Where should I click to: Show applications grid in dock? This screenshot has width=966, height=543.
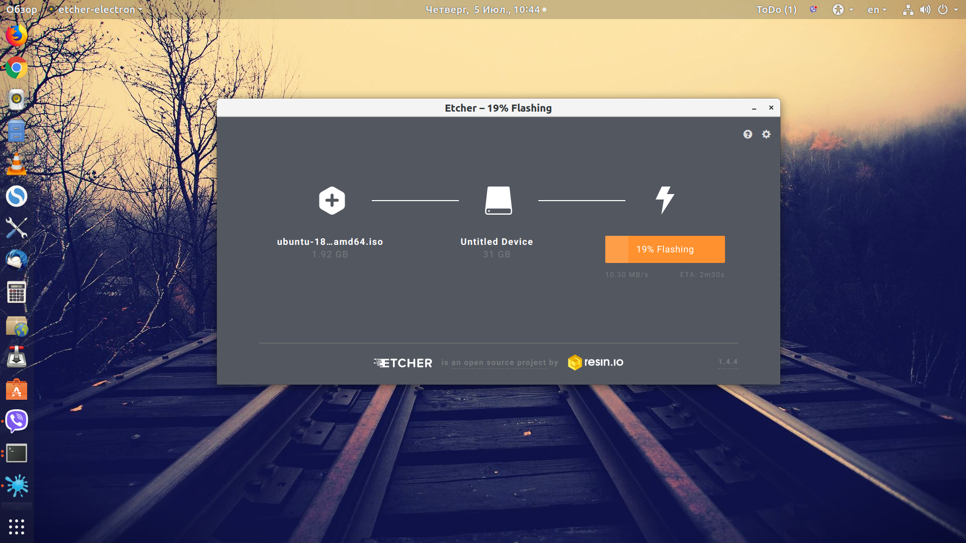(x=17, y=527)
